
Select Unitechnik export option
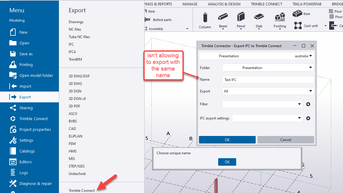click(x=77, y=174)
